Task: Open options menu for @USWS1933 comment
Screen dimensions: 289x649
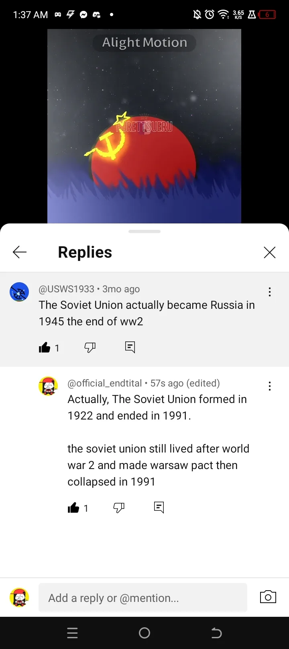Action: click(x=270, y=292)
